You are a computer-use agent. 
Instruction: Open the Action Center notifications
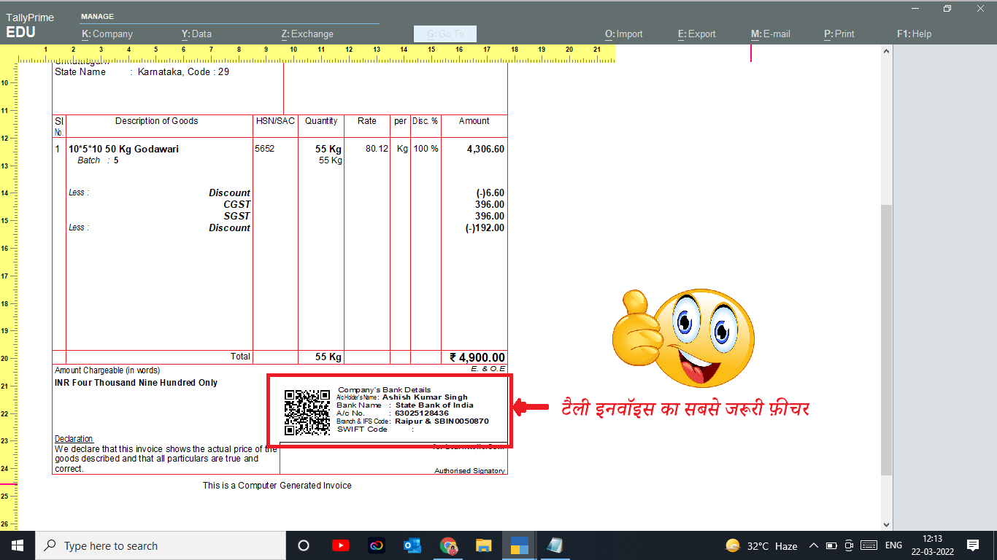coord(974,545)
